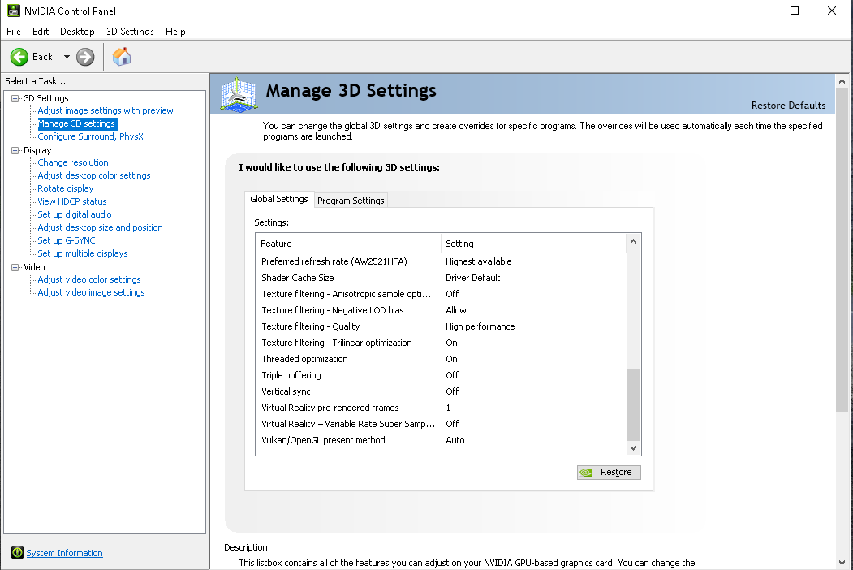
Task: Collapse the Display tree node
Action: click(x=15, y=150)
